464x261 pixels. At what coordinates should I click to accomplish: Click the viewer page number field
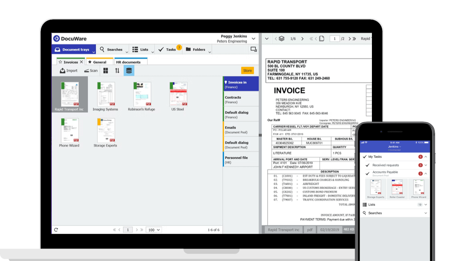pos(335,38)
